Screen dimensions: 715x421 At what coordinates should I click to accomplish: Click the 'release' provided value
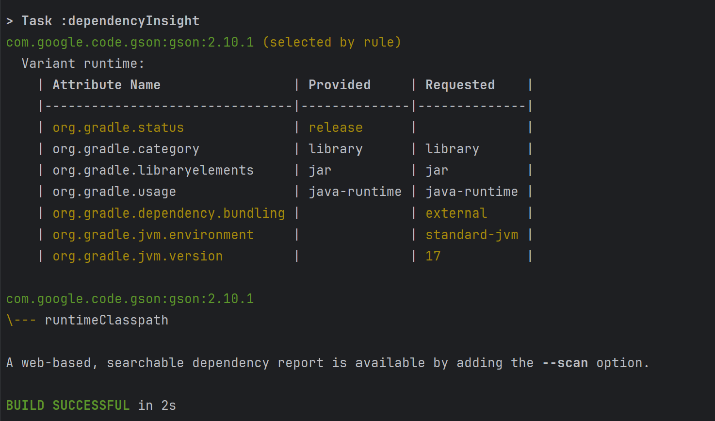(336, 128)
